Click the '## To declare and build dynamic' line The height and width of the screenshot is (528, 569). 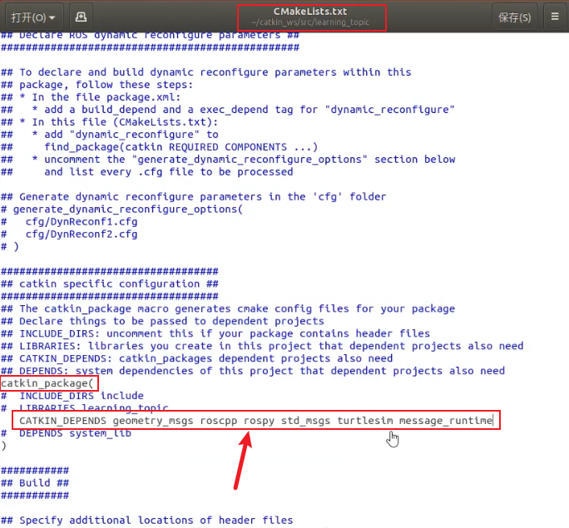[206, 72]
